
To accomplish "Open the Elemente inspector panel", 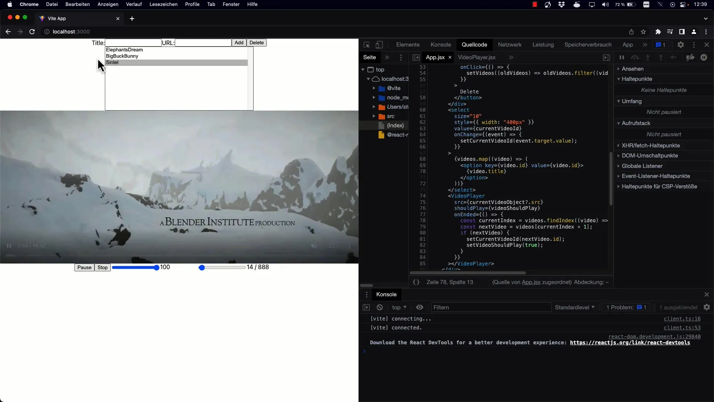I will pos(408,45).
